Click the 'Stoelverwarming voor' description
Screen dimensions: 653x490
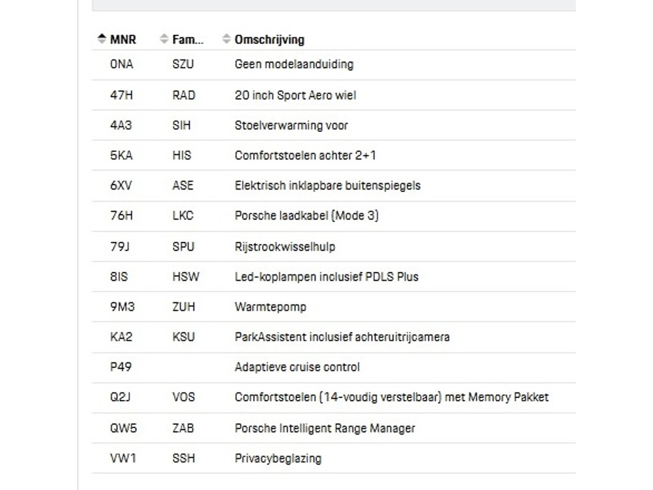291,126
